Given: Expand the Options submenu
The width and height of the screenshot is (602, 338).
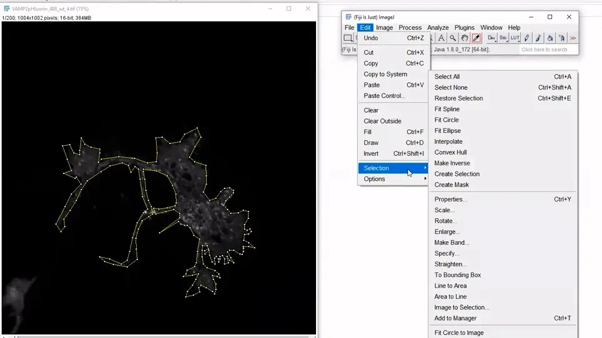Looking at the screenshot, I should click(x=393, y=179).
